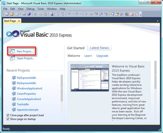Viewport: 163px width, 133px height.
Task: Click the window resize grip in the status bar
Action: (160, 130)
